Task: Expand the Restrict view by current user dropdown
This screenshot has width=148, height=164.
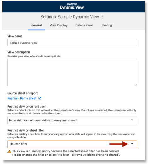Action: click(72, 120)
